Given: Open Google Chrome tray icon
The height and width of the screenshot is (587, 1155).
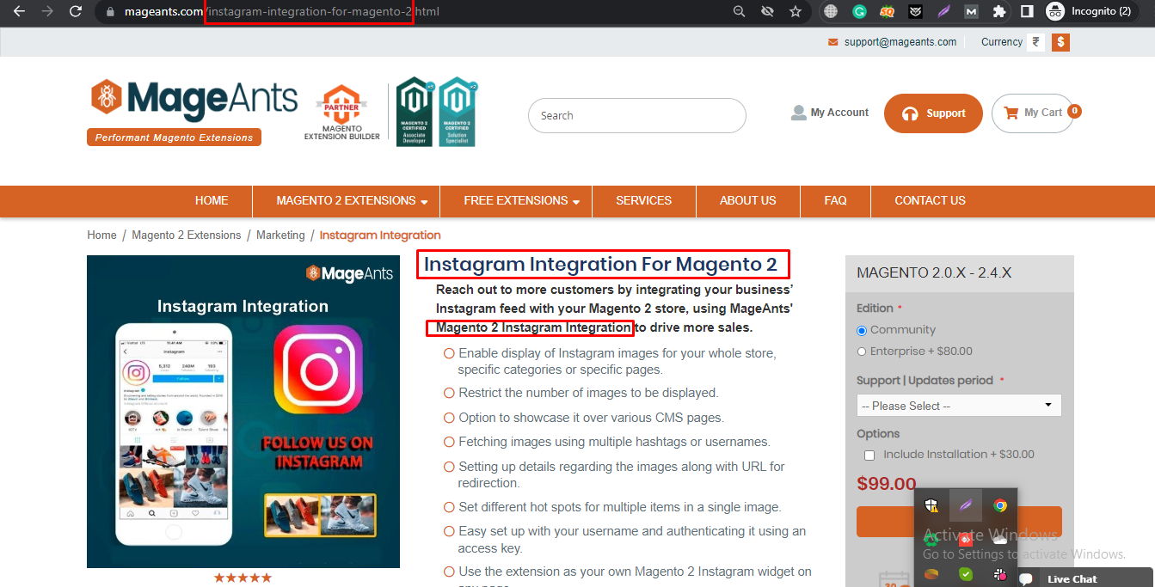Looking at the screenshot, I should point(1000,505).
